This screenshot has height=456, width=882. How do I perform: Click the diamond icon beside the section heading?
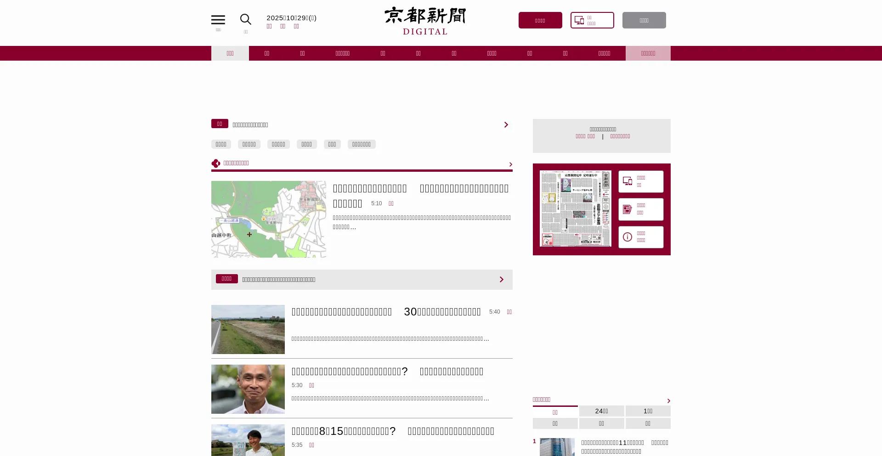pyautogui.click(x=215, y=163)
